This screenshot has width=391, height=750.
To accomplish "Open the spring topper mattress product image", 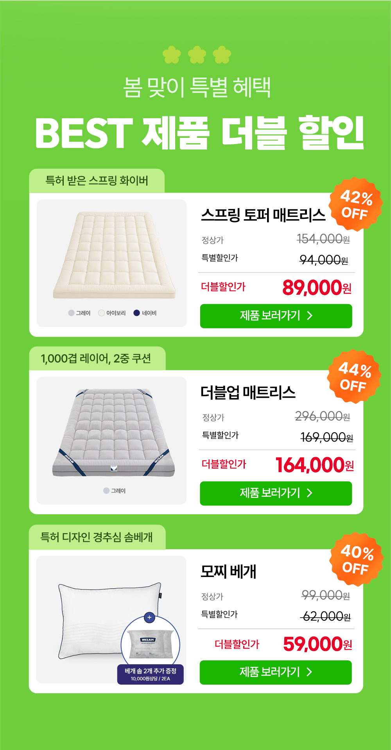I will [114, 254].
